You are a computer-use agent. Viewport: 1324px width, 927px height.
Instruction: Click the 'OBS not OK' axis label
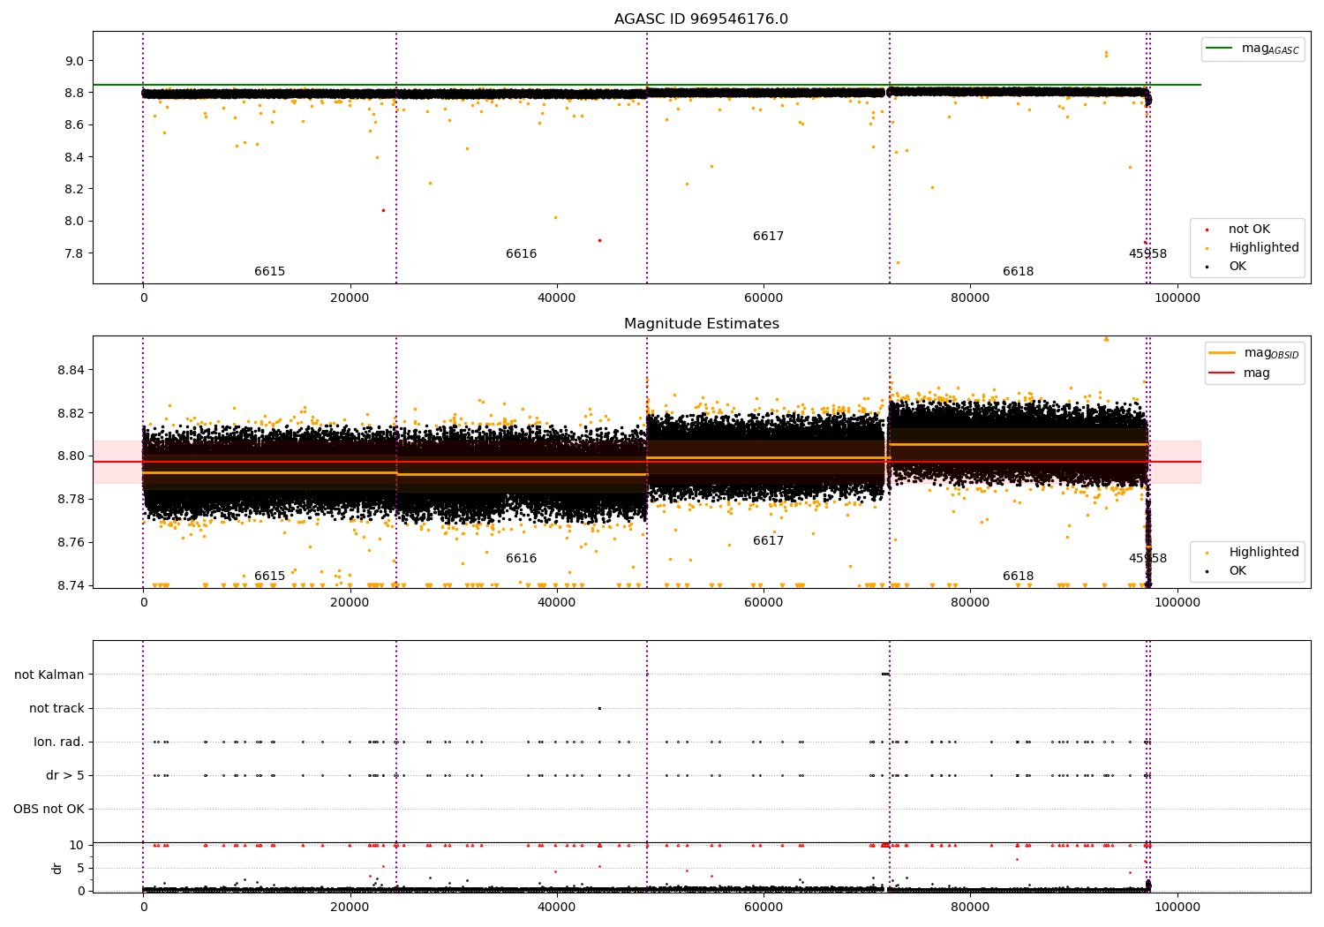click(x=49, y=809)
